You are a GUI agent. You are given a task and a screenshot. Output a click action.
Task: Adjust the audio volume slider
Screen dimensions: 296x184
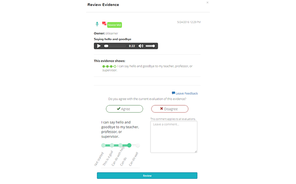(x=150, y=46)
